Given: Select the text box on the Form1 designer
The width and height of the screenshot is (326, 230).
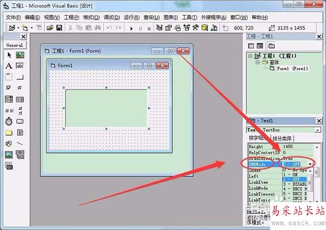Looking at the screenshot, I should coord(107,108).
